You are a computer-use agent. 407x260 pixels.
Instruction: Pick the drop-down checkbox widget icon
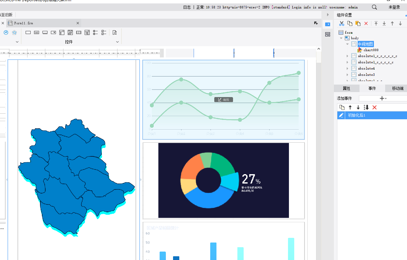coord(62,32)
